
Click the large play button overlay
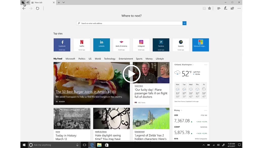[x=131, y=74]
